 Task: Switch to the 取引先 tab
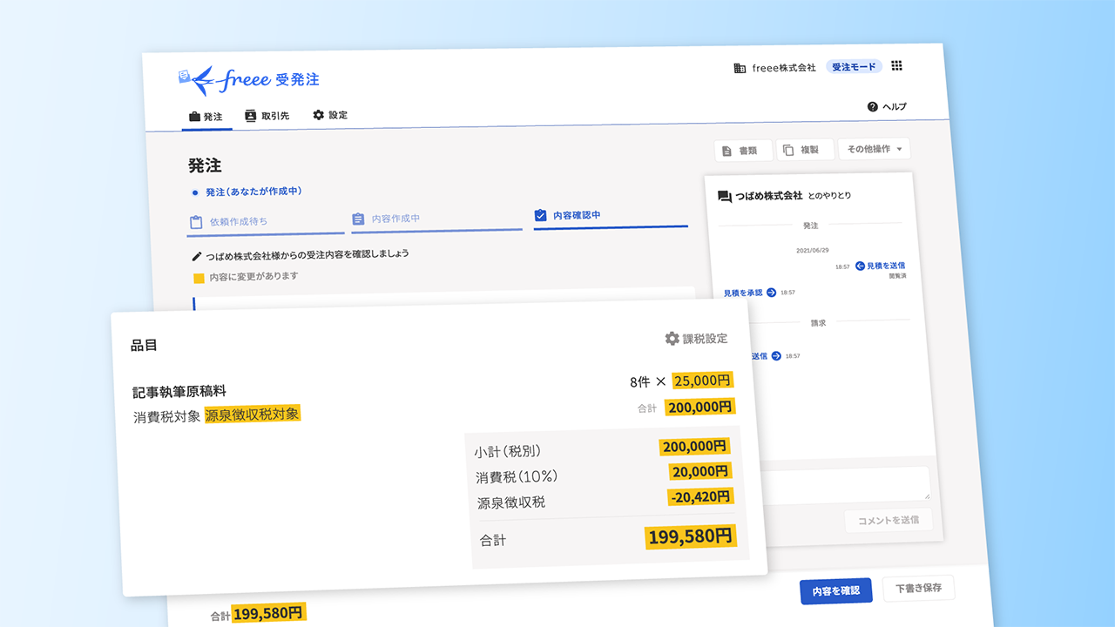tap(267, 115)
